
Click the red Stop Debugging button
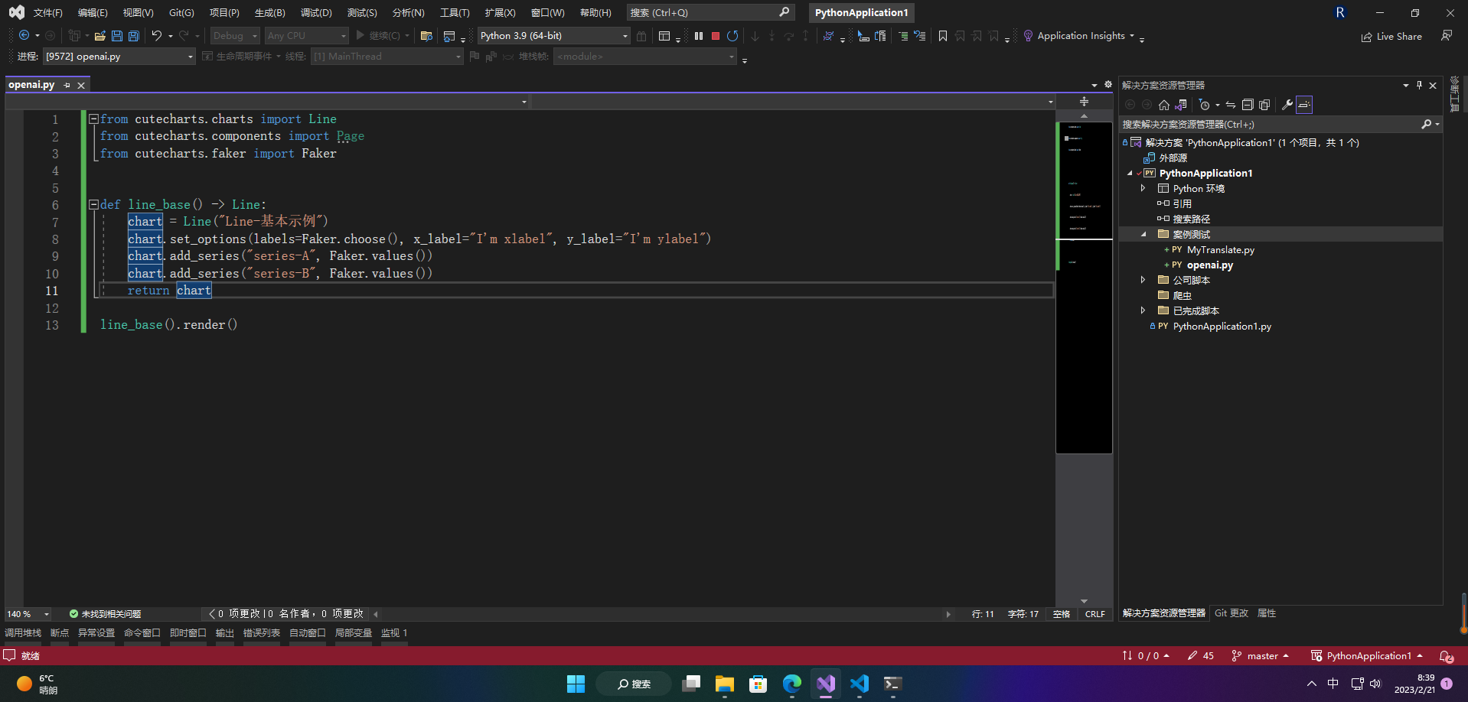tap(715, 36)
